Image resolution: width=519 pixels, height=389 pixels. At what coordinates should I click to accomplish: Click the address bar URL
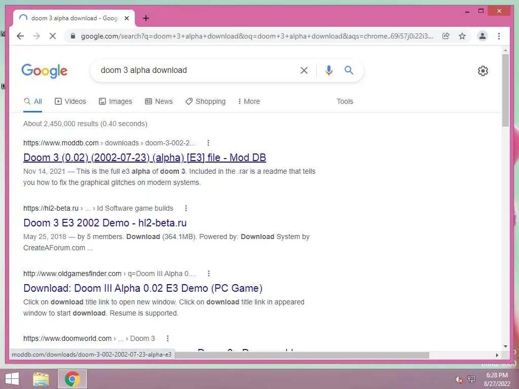pos(257,36)
